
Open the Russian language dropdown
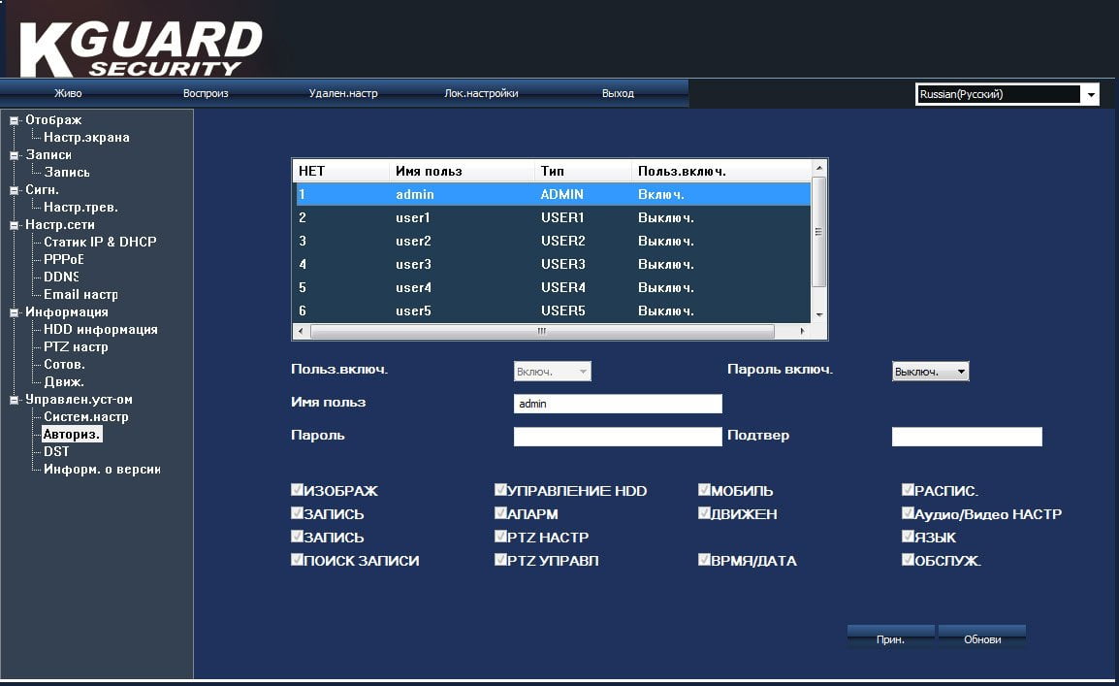tap(1091, 94)
